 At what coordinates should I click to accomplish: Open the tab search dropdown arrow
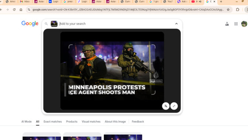click(x=0, y=1)
